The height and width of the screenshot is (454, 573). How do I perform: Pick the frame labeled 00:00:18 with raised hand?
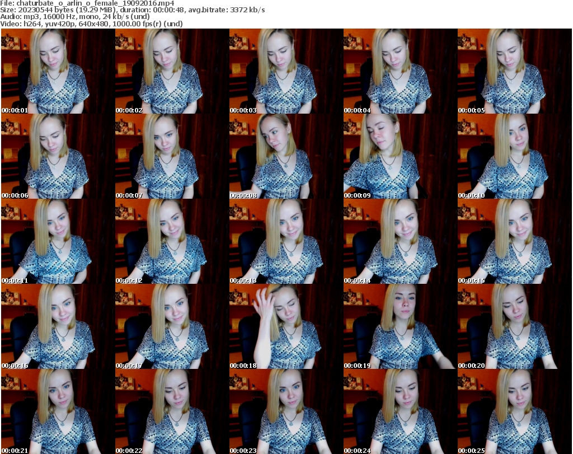click(286, 327)
